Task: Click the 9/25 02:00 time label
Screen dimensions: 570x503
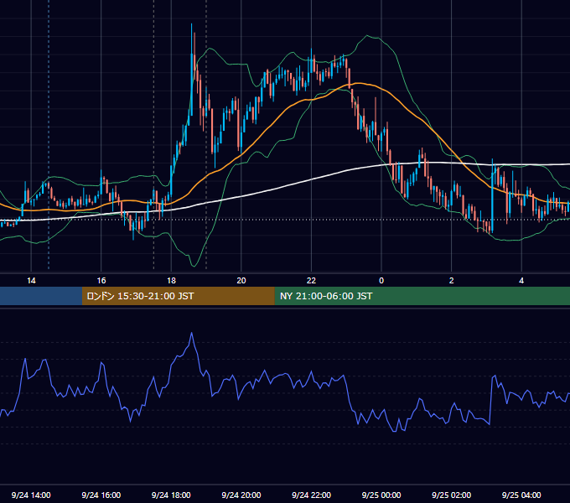Action: (451, 495)
